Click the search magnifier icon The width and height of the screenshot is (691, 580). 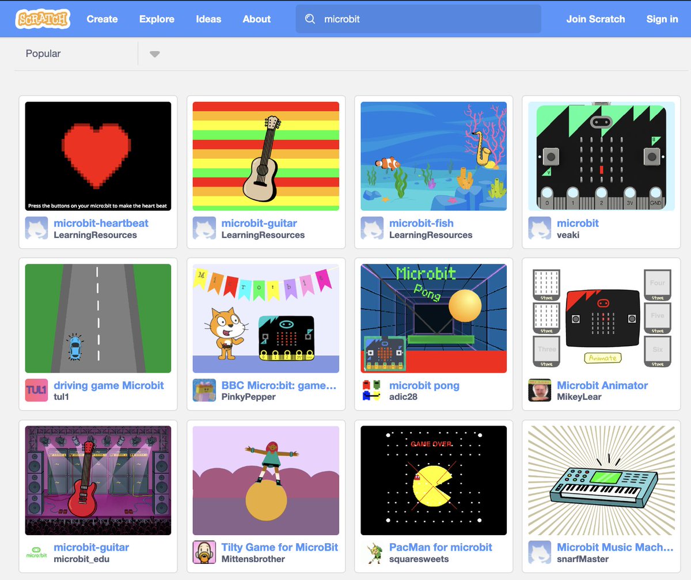(310, 19)
